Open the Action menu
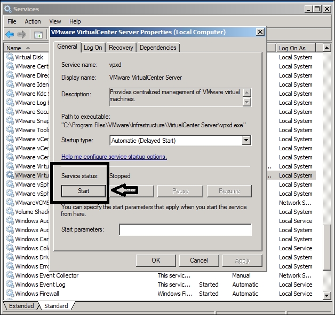 tap(33, 21)
